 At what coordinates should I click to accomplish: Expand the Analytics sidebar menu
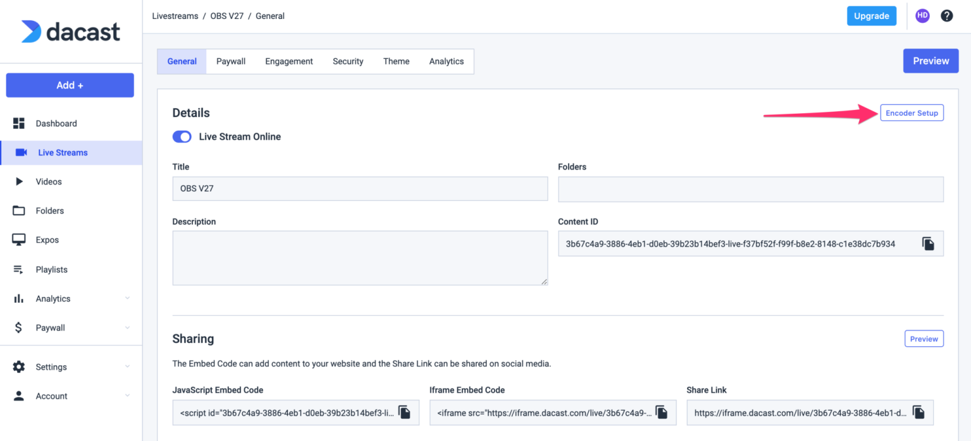(x=53, y=298)
